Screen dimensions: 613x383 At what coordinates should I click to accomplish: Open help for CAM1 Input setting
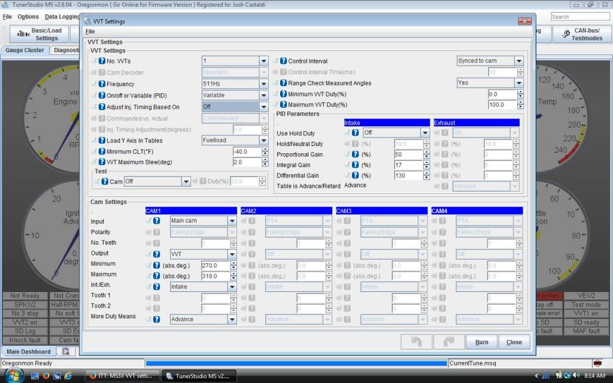157,221
